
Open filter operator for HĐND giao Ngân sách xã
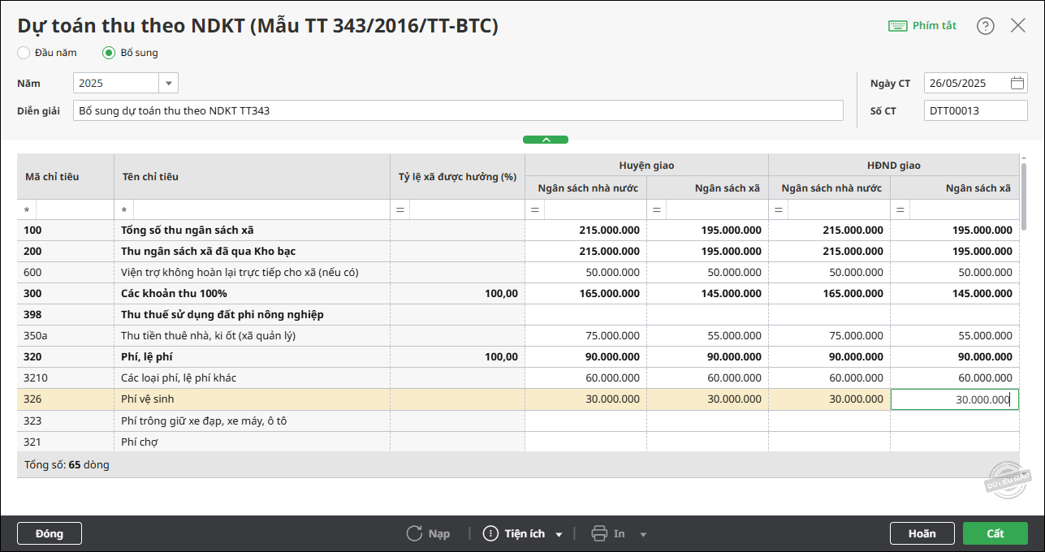pos(900,210)
